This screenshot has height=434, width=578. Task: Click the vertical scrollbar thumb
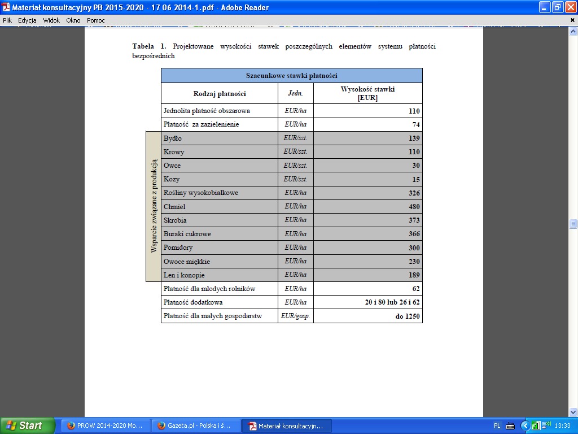click(573, 223)
